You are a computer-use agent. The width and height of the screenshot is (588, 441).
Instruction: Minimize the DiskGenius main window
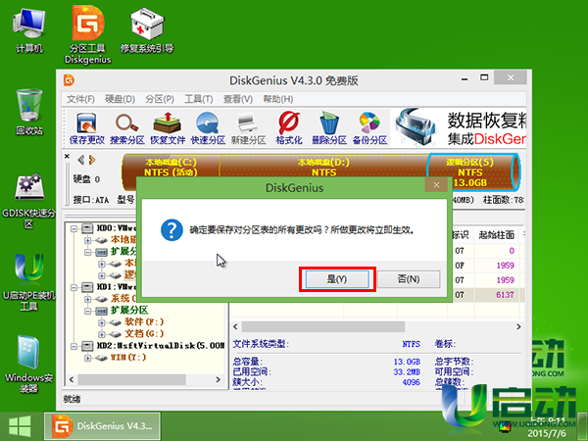click(465, 78)
